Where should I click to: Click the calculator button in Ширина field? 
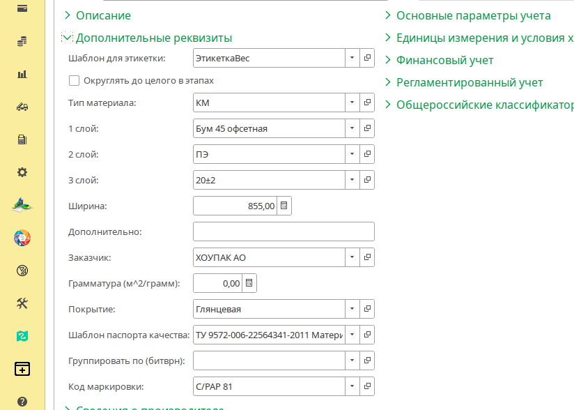coord(284,206)
